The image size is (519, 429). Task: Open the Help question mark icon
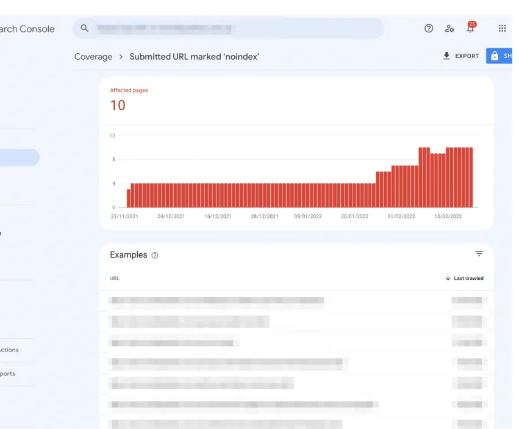tap(429, 29)
